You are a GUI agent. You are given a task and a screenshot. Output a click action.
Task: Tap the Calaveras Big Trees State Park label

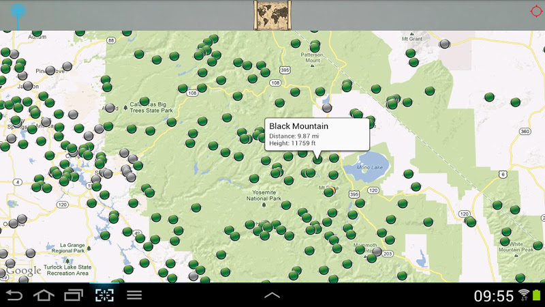151,107
